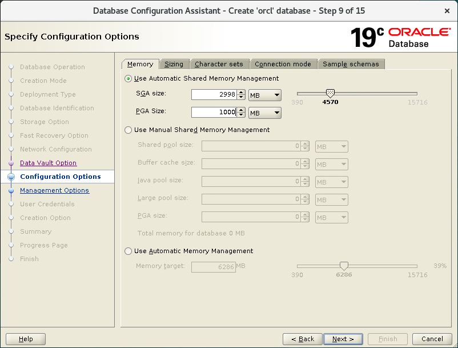Viewport: 458px width, 348px height.
Task: Open the Sample schemas tab
Action: pyautogui.click(x=351, y=64)
